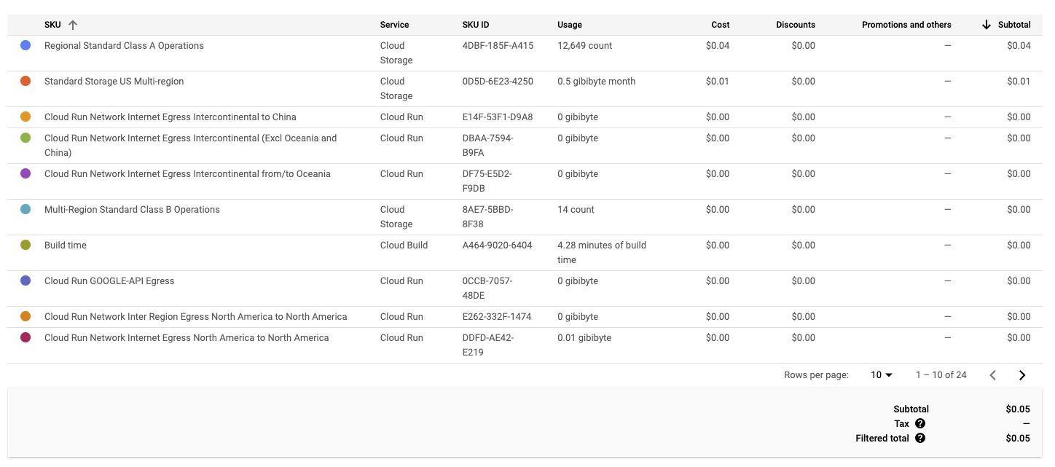Image resolution: width=1055 pixels, height=467 pixels.
Task: Select SKU ID 0D5D-6E23-4250
Action: pyautogui.click(x=498, y=81)
